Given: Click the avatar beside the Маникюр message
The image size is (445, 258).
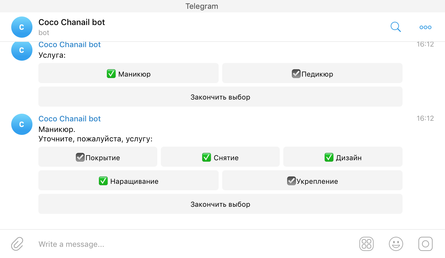Looking at the screenshot, I should click(x=22, y=124).
